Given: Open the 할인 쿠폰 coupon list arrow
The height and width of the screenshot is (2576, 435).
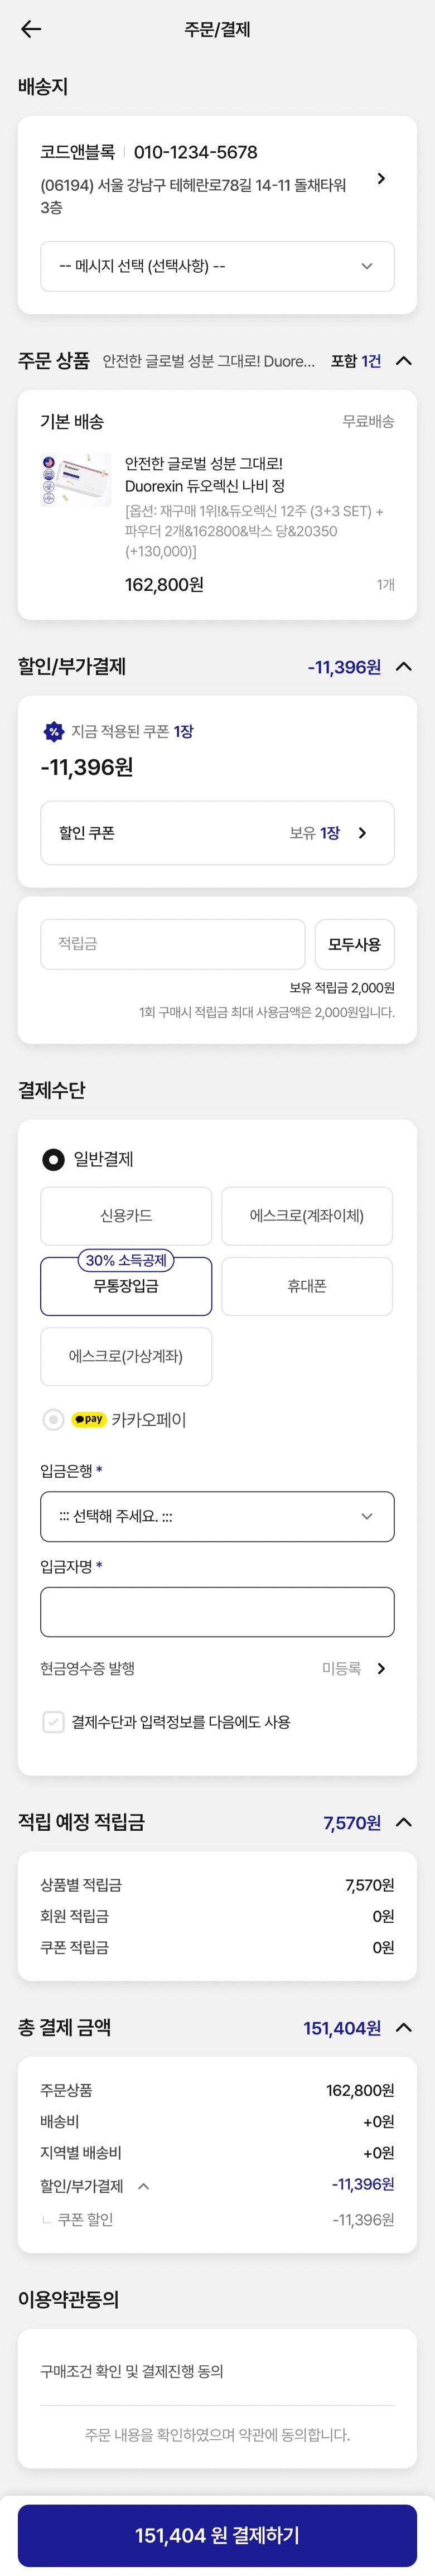Looking at the screenshot, I should point(362,833).
